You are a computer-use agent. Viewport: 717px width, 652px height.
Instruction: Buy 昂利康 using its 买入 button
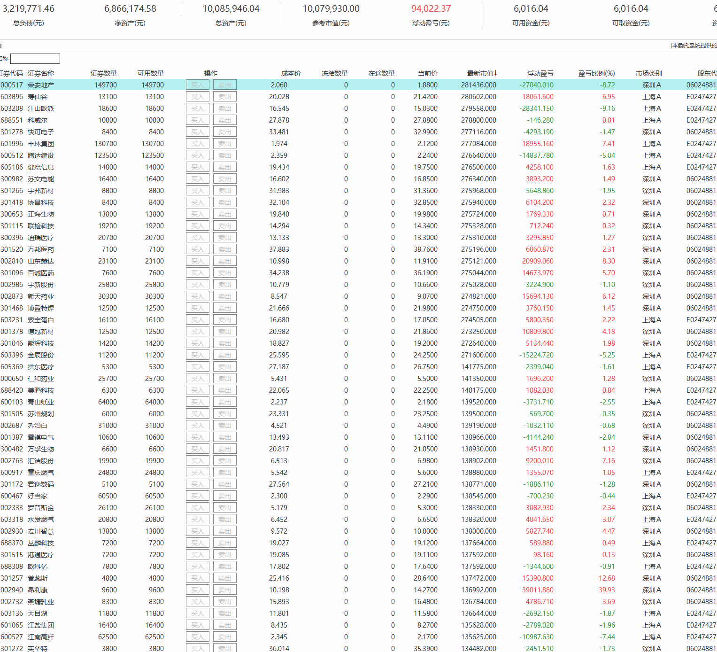pyautogui.click(x=197, y=590)
